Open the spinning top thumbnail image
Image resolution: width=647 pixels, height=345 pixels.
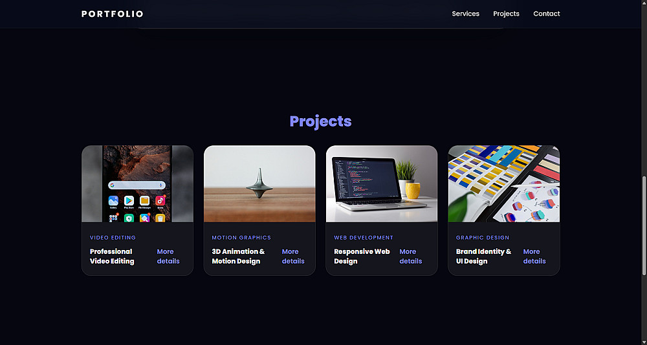coord(259,184)
